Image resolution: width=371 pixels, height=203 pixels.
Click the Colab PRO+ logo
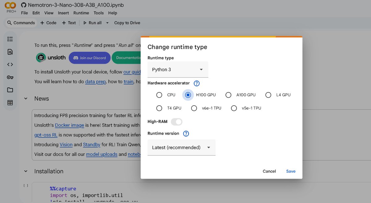point(10,7)
